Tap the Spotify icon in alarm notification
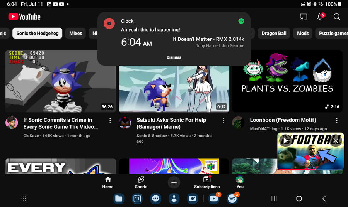This screenshot has height=207, width=348. point(241,21)
